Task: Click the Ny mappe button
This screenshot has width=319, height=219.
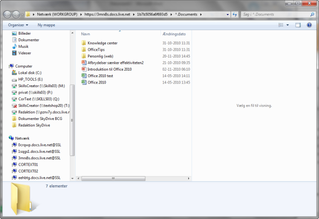Action: 46,25
